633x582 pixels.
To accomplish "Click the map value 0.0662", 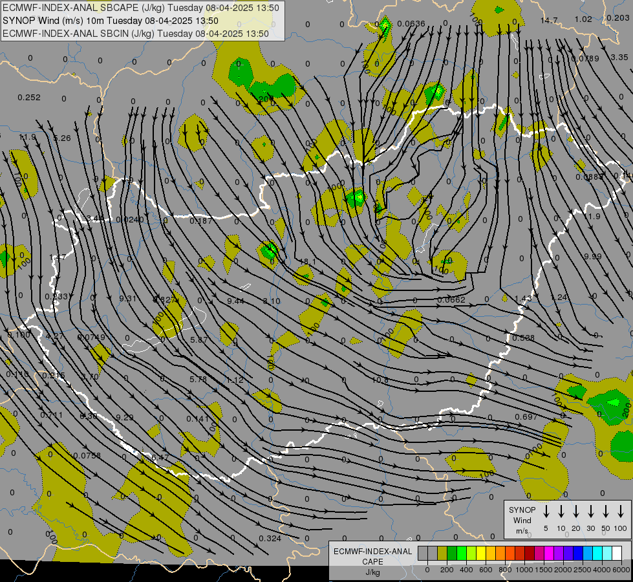I will (451, 299).
